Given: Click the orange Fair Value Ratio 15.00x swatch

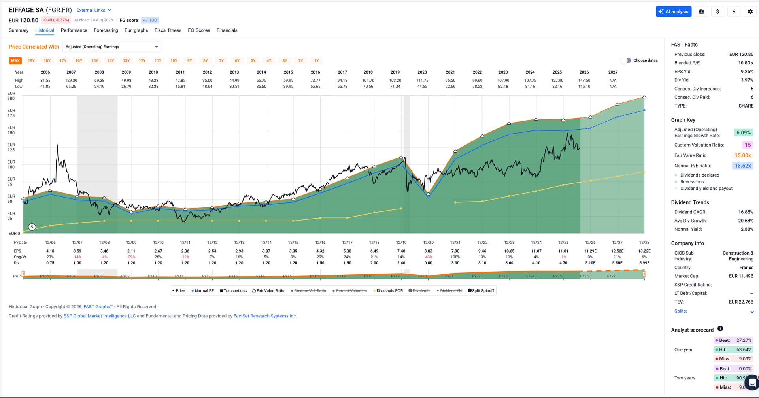Looking at the screenshot, I should coord(743,155).
